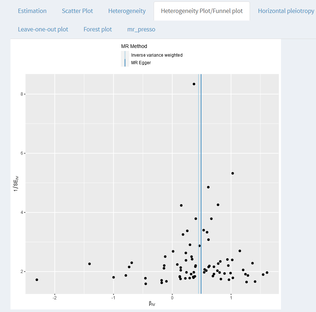Click the MR Egger legend key
Viewport: 316px width, 312px height.
point(125,63)
